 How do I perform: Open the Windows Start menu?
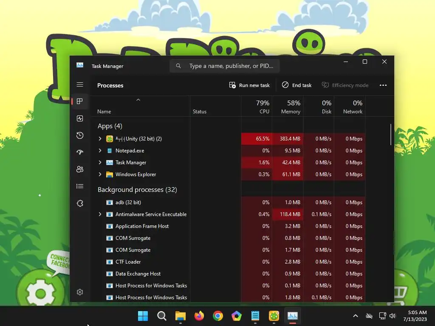coord(143,316)
